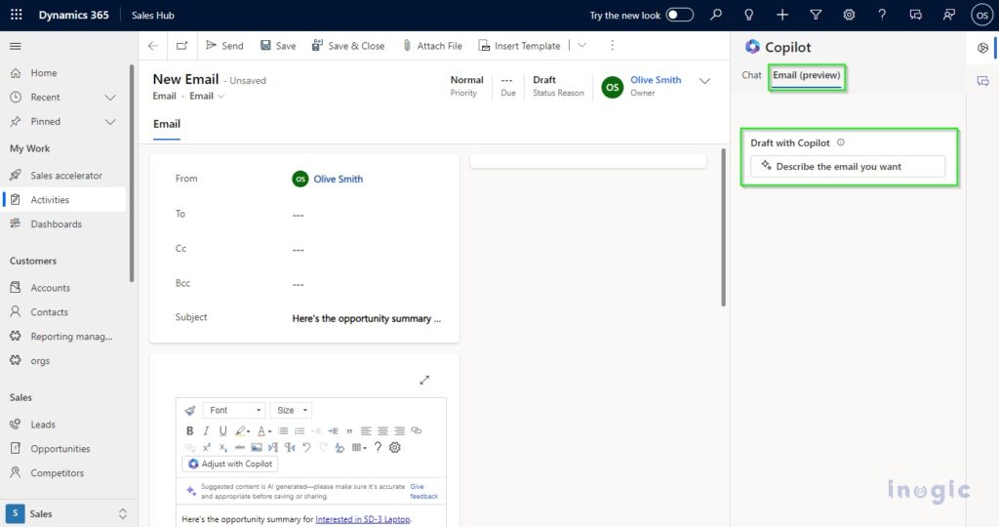
Task: Click the Adjust with Copilot button
Action: [x=230, y=465]
